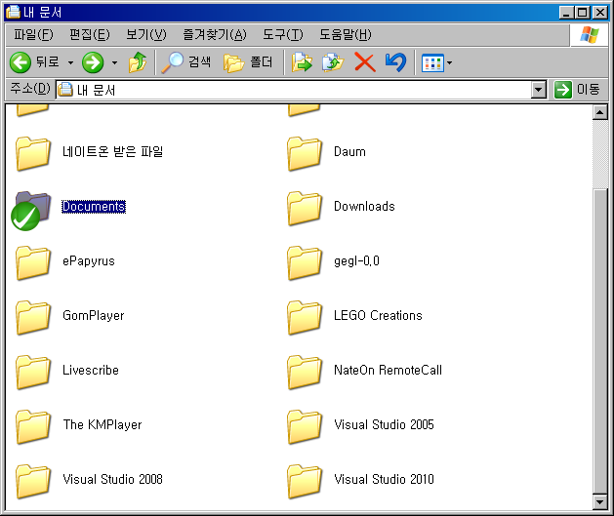Image resolution: width=614 pixels, height=516 pixels.
Task: Click the scrollbar down arrow
Action: pos(600,501)
